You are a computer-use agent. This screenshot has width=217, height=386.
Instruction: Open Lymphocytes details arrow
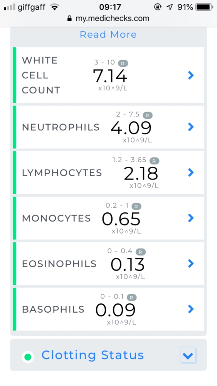[191, 173]
